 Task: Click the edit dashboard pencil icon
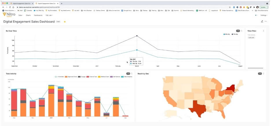point(262,21)
